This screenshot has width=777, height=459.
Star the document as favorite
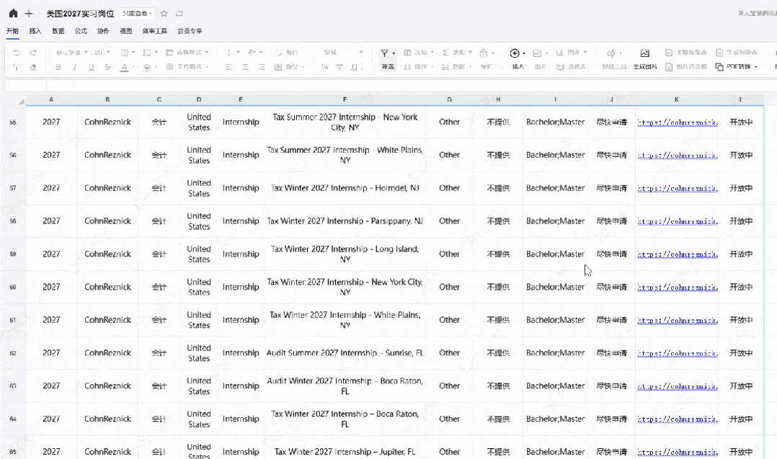tap(164, 14)
